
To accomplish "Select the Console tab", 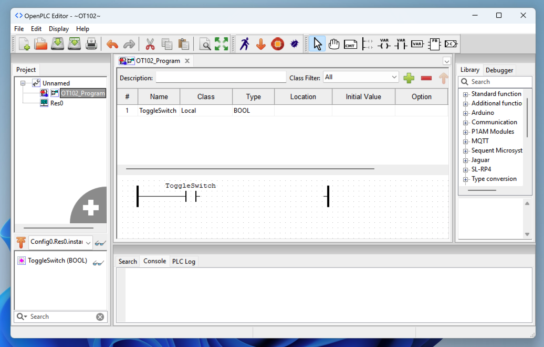I will 155,261.
